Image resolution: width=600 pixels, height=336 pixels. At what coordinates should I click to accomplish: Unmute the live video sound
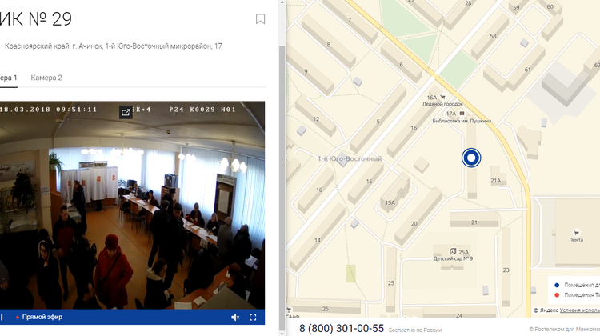(235, 318)
